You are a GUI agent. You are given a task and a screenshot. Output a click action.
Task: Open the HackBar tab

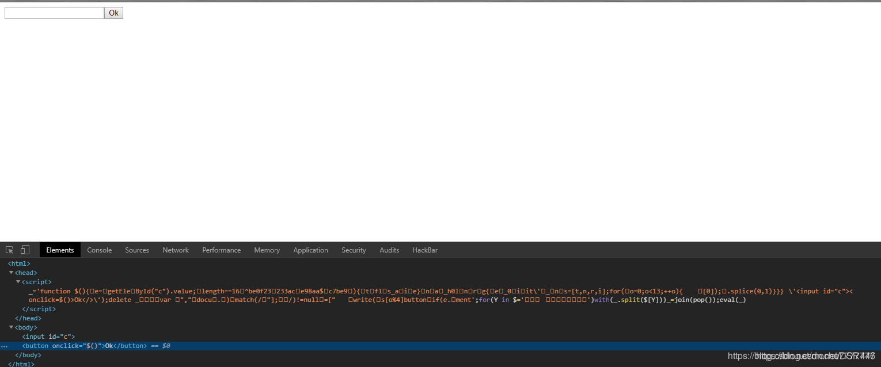[425, 250]
